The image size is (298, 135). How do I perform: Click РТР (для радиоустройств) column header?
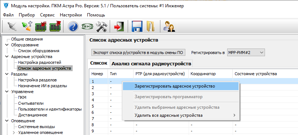coord(161,74)
